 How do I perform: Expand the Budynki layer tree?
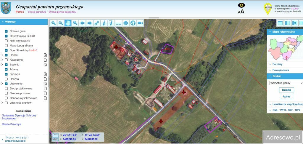tap(2, 65)
